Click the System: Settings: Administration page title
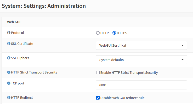 pos(44,6)
